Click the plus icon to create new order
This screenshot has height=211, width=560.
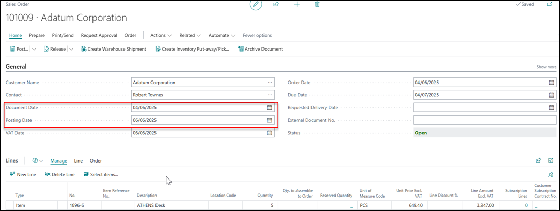297,4
